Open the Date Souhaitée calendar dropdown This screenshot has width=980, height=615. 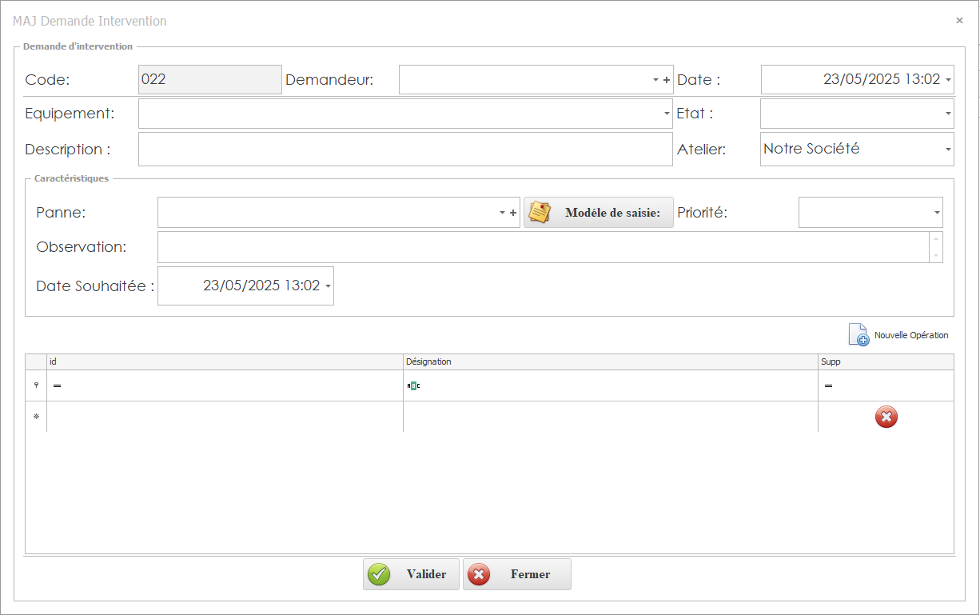(x=328, y=286)
